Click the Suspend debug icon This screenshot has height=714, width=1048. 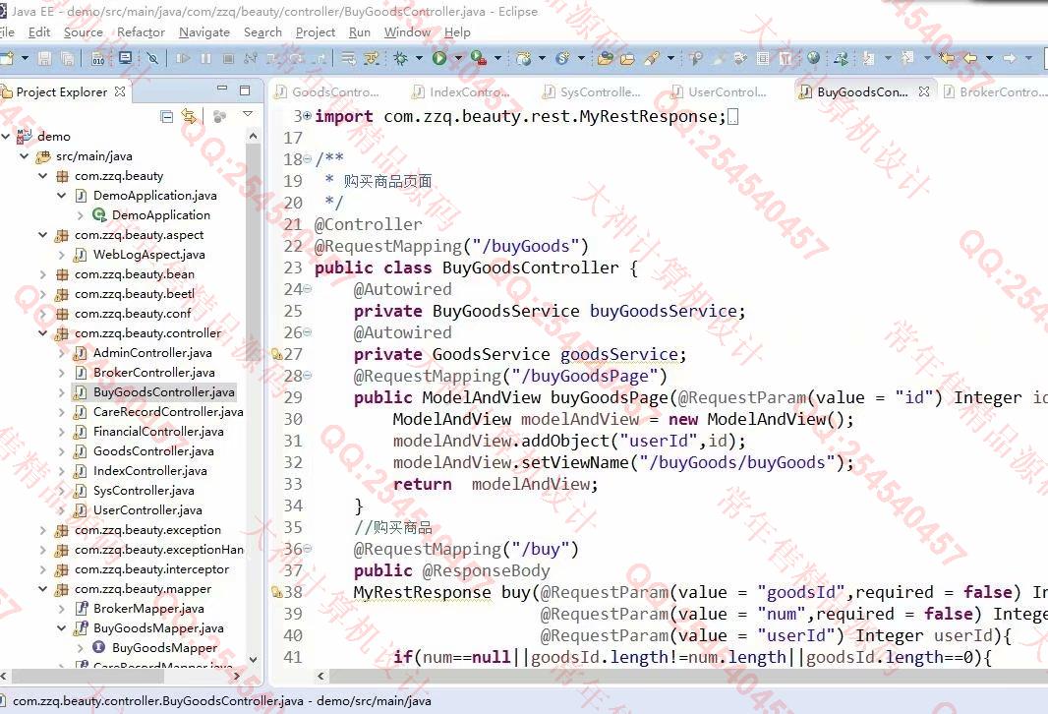coord(205,59)
